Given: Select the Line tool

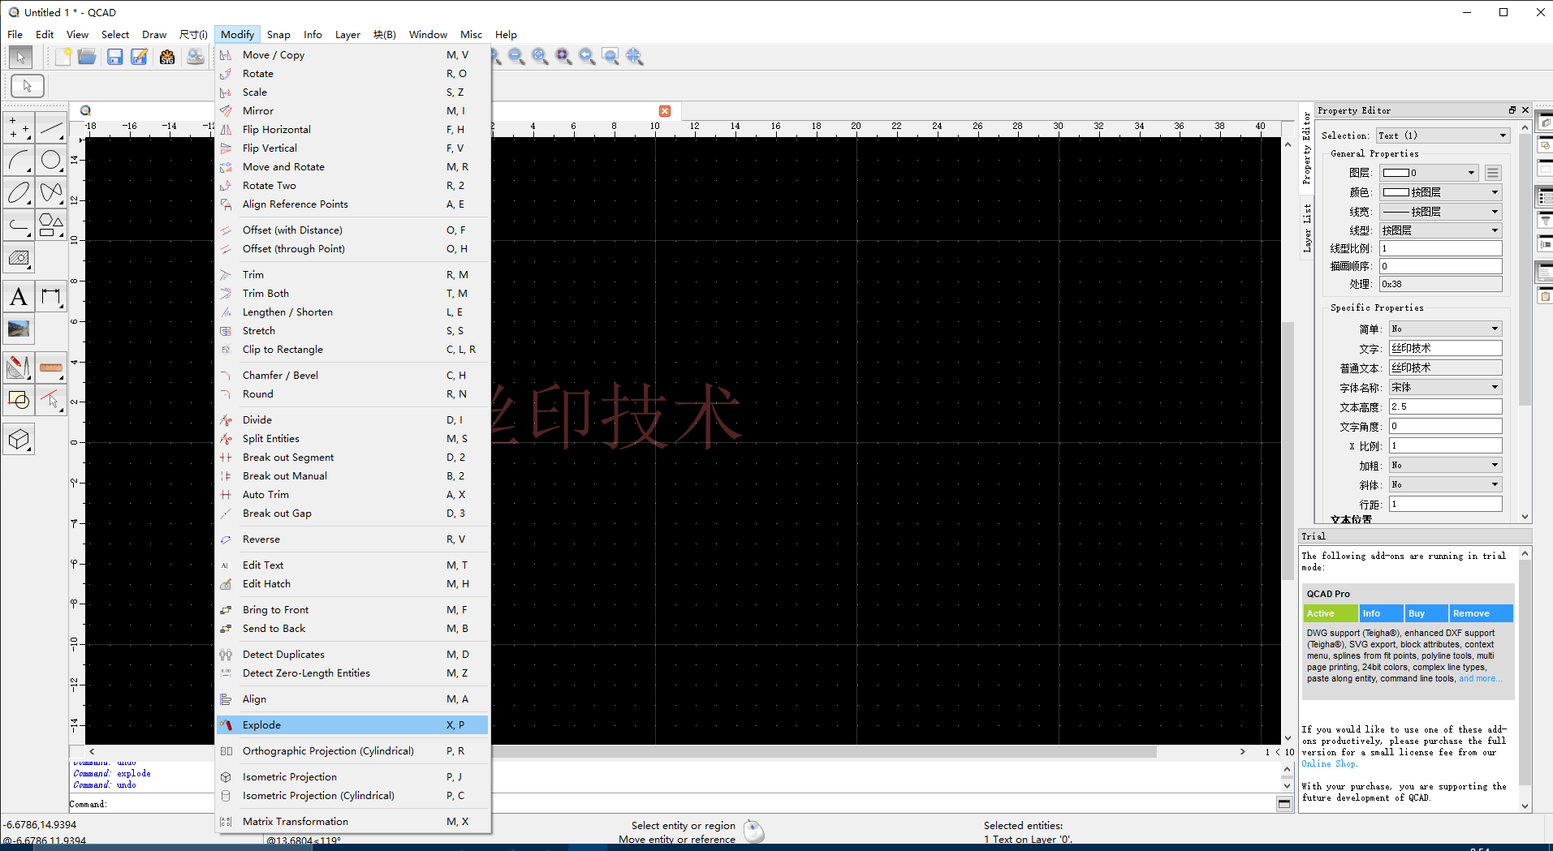Looking at the screenshot, I should [51, 127].
